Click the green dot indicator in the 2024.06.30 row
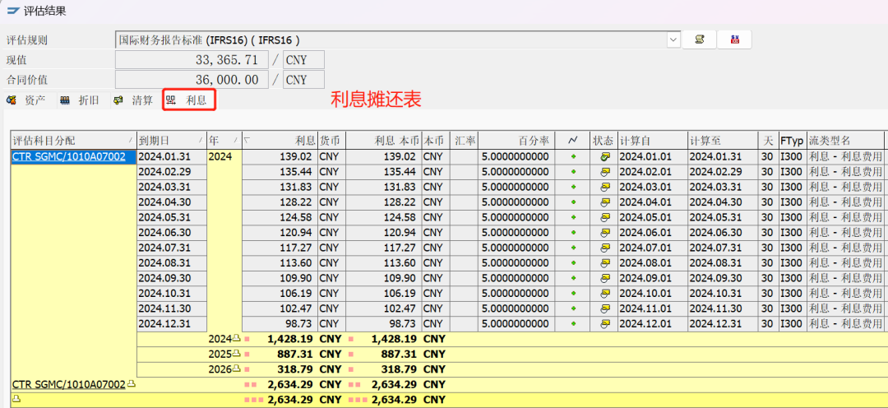The image size is (888, 408). 573,233
